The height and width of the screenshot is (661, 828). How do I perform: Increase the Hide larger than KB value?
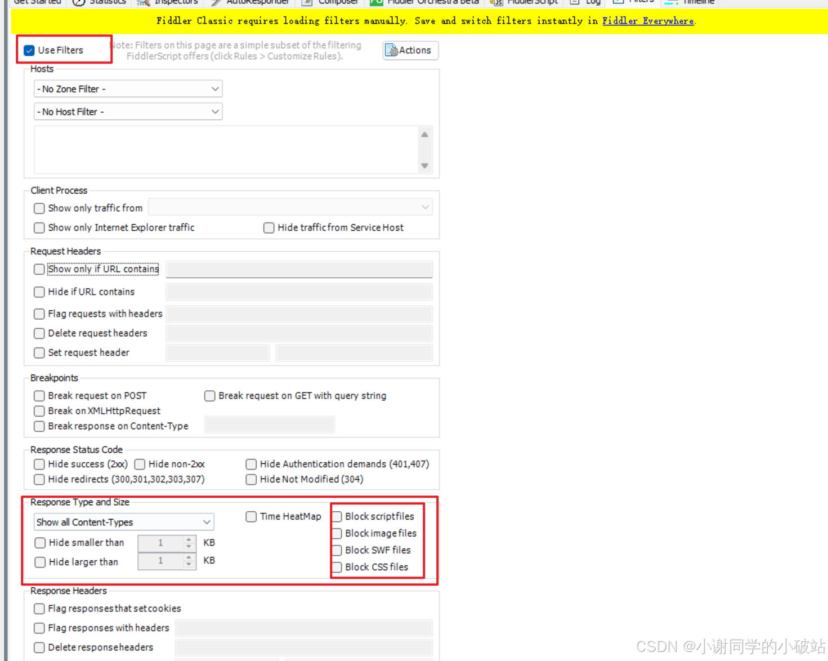coord(189,557)
